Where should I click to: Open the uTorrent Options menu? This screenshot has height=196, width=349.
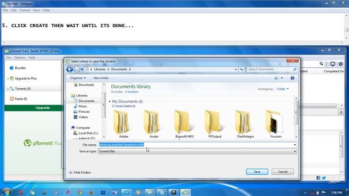[20, 58]
